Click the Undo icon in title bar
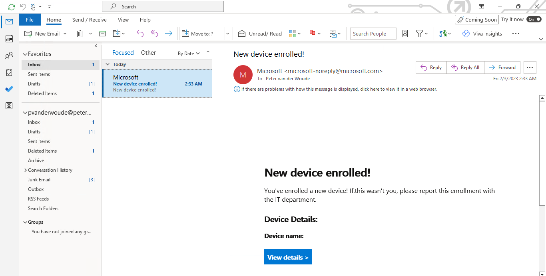546x276 pixels. pyautogui.click(x=23, y=7)
